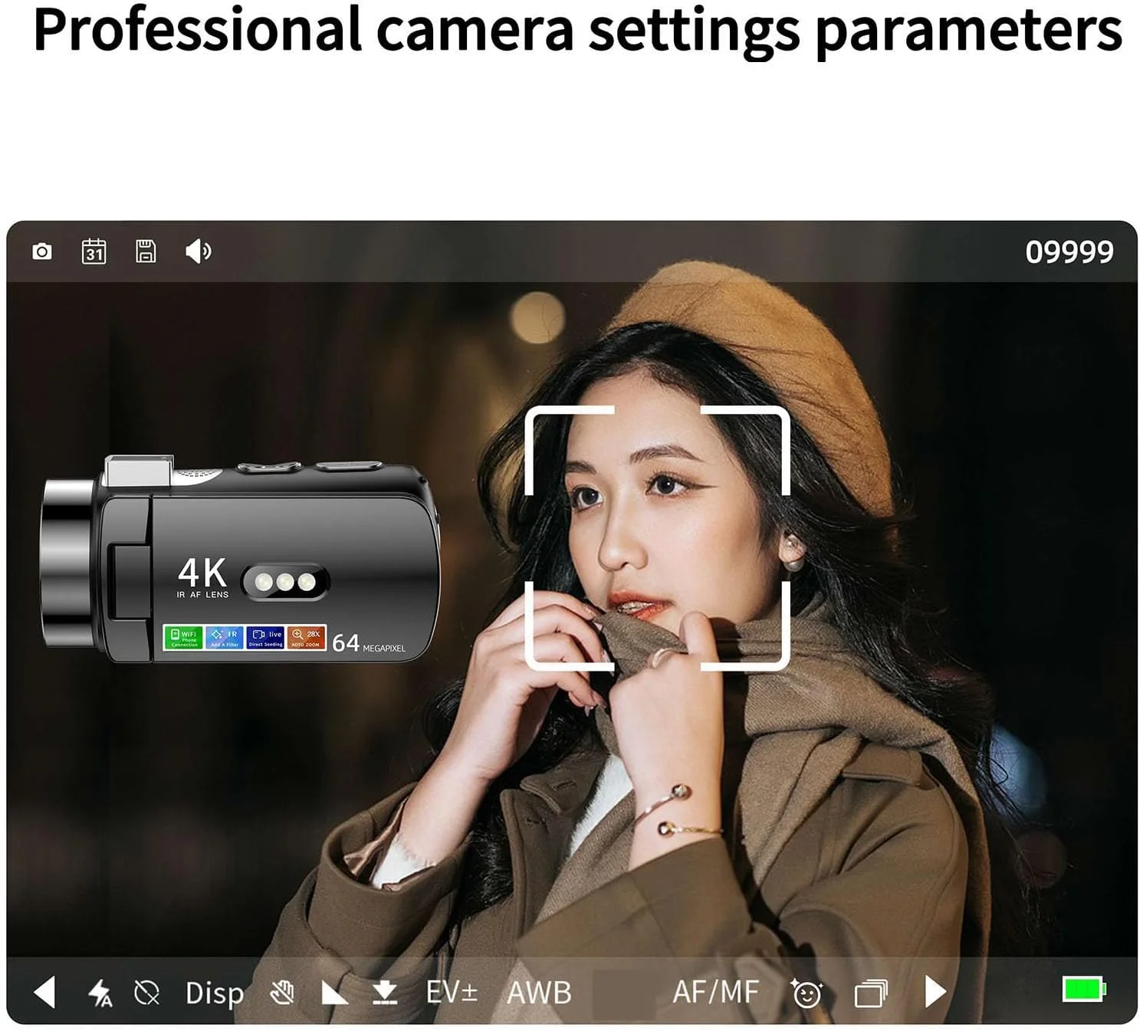
Task: Select the storage save disk icon
Action: [146, 251]
